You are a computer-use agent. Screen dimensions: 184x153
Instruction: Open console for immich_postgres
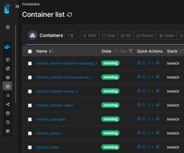(x=153, y=119)
